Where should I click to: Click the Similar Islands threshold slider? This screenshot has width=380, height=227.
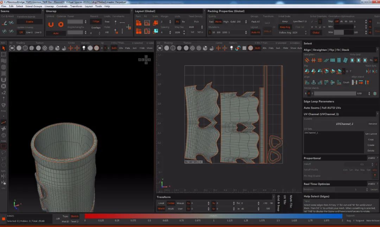pyautogui.click(x=335, y=93)
